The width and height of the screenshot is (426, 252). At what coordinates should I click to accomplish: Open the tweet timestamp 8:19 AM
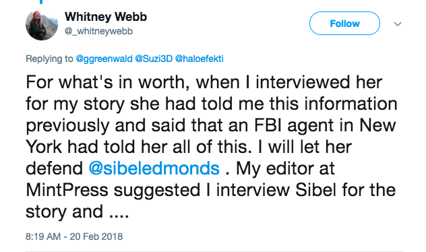coord(43,237)
